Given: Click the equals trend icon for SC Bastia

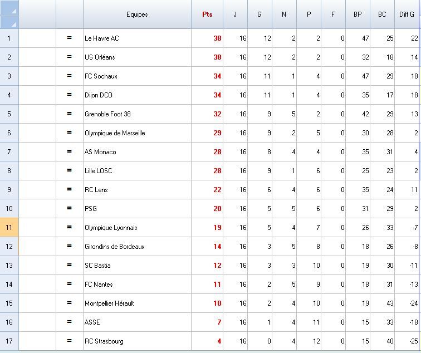Looking at the screenshot, I should 70,265.
